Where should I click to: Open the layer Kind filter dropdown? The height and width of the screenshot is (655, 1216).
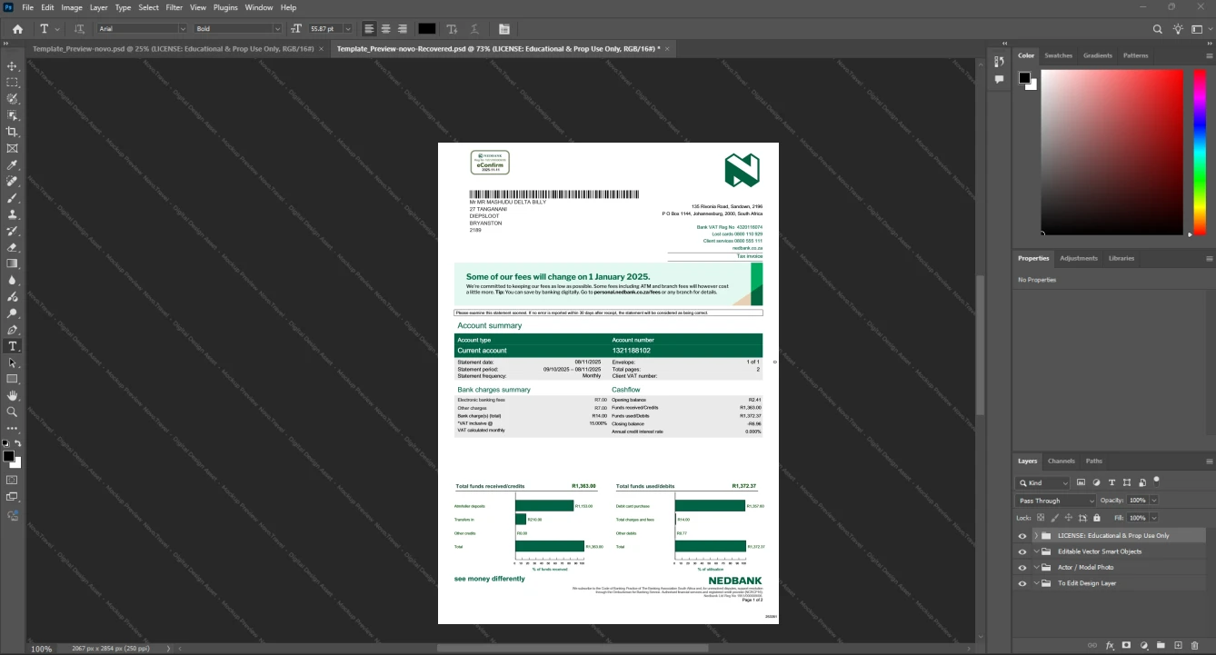coord(1043,483)
